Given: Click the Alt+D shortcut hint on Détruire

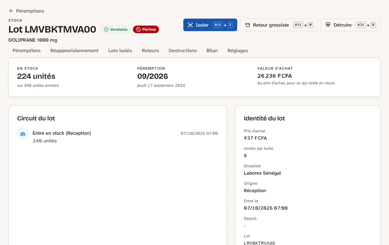Looking at the screenshot, I should pyautogui.click(x=366, y=25).
